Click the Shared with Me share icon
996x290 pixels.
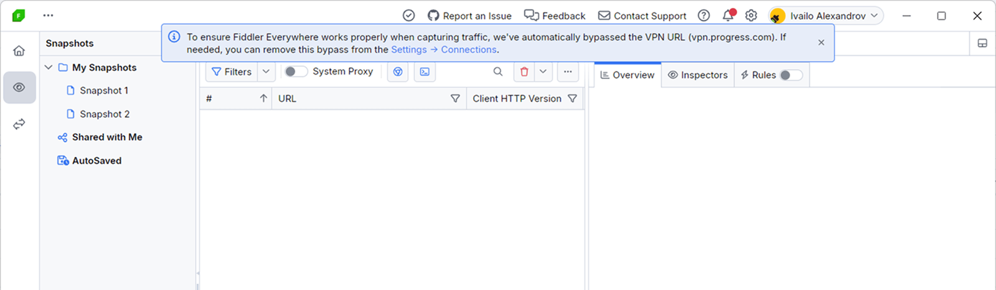62,137
